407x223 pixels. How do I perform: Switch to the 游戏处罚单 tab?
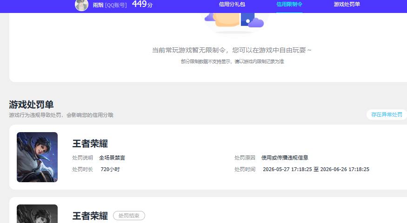point(347,4)
